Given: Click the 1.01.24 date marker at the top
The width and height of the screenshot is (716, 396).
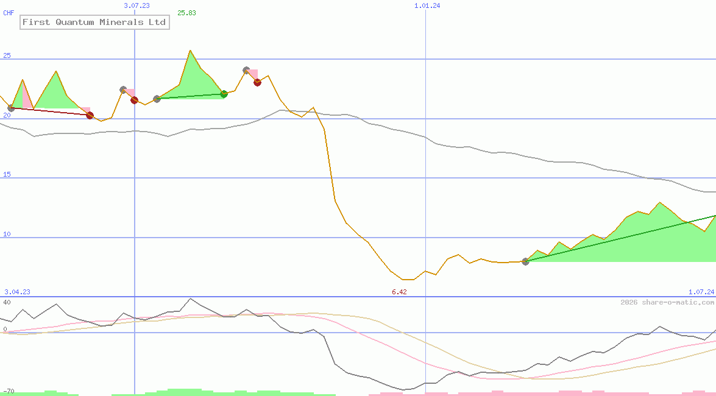Looking at the screenshot, I should pyautogui.click(x=427, y=6).
